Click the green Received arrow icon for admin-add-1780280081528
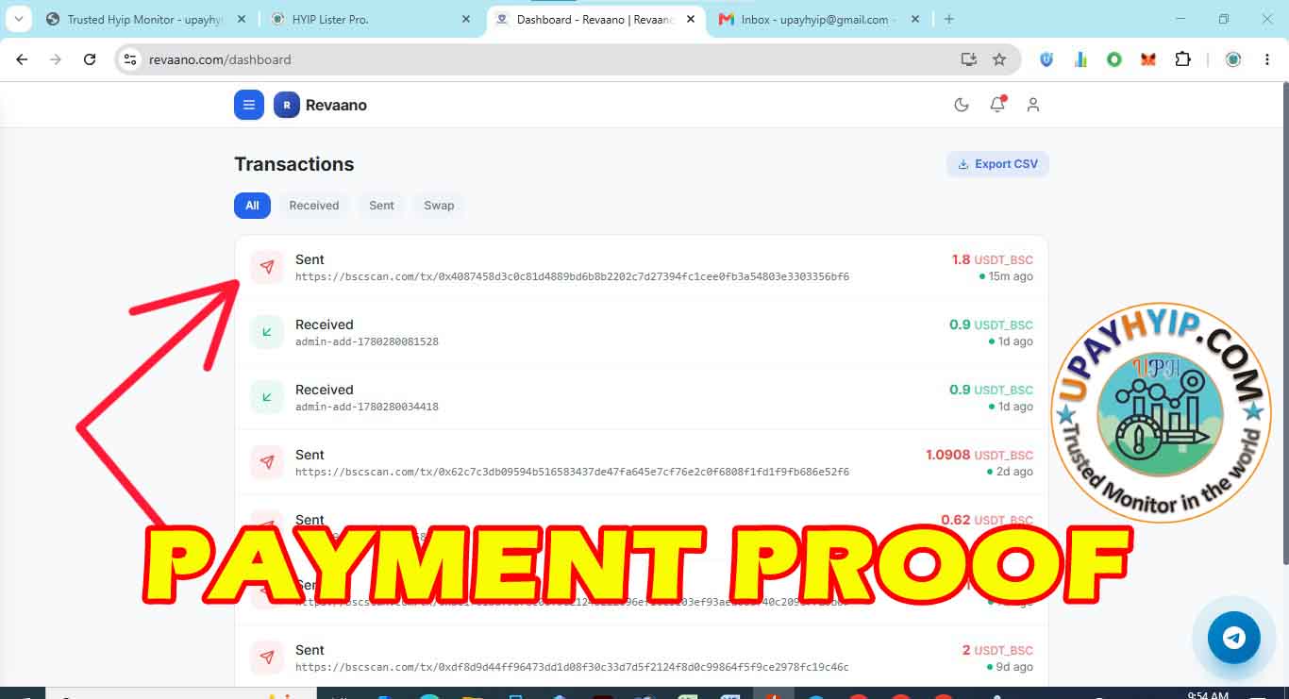 (267, 332)
